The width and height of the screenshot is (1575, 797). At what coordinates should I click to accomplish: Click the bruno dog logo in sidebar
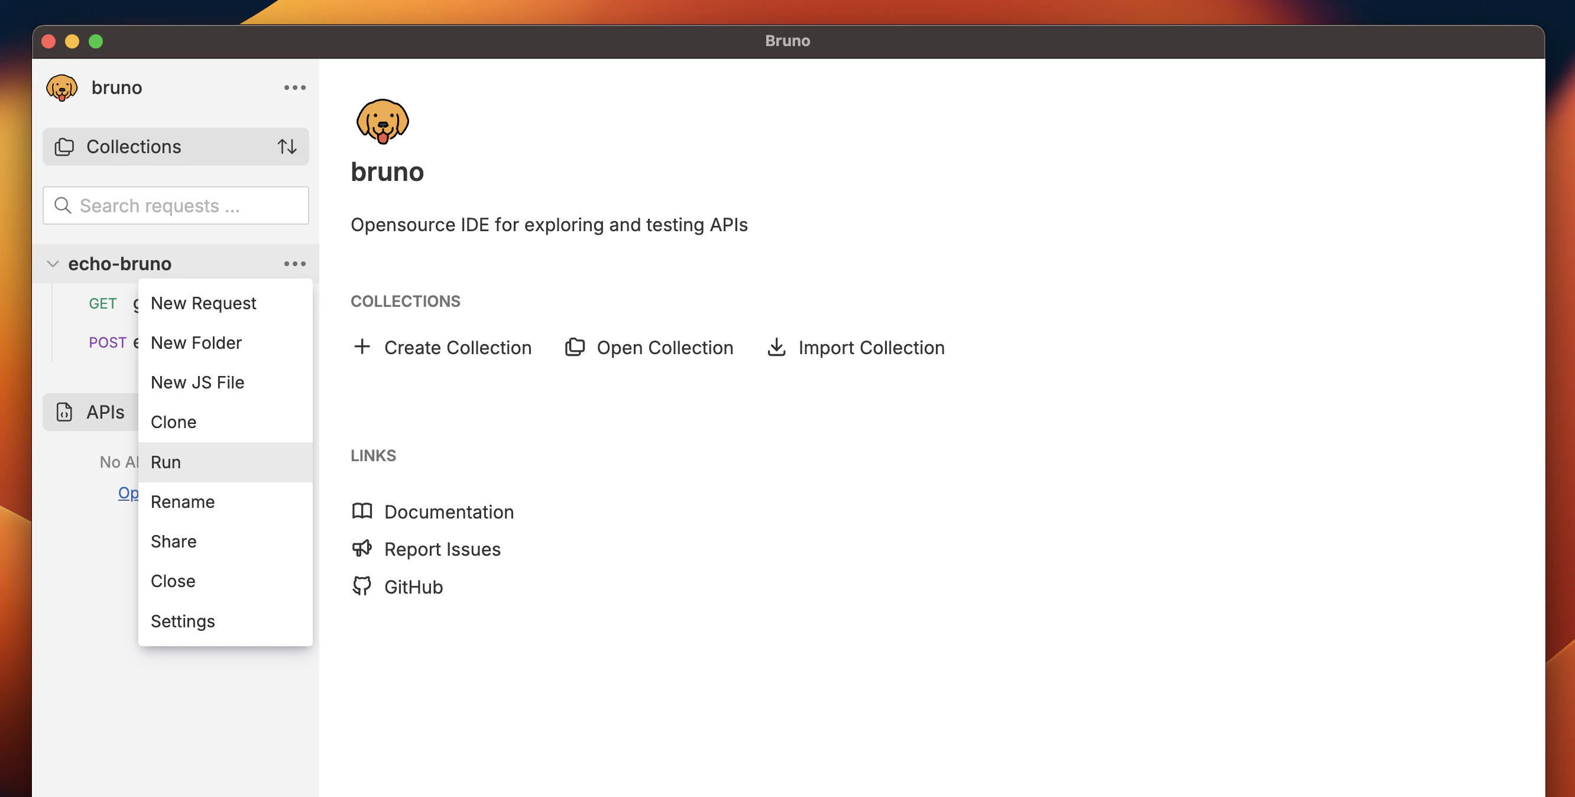[61, 88]
